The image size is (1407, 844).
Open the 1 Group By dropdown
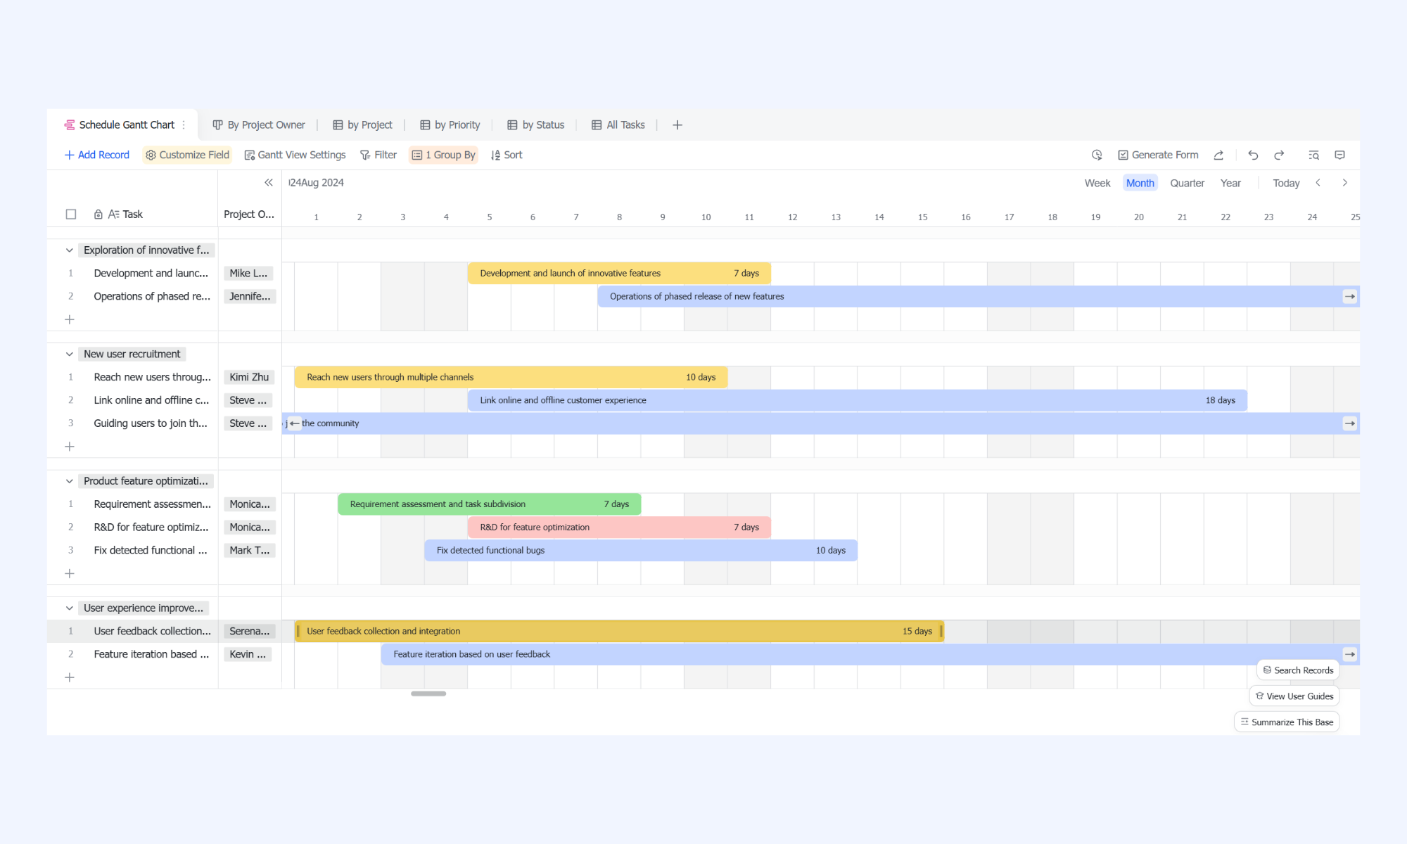pos(443,155)
